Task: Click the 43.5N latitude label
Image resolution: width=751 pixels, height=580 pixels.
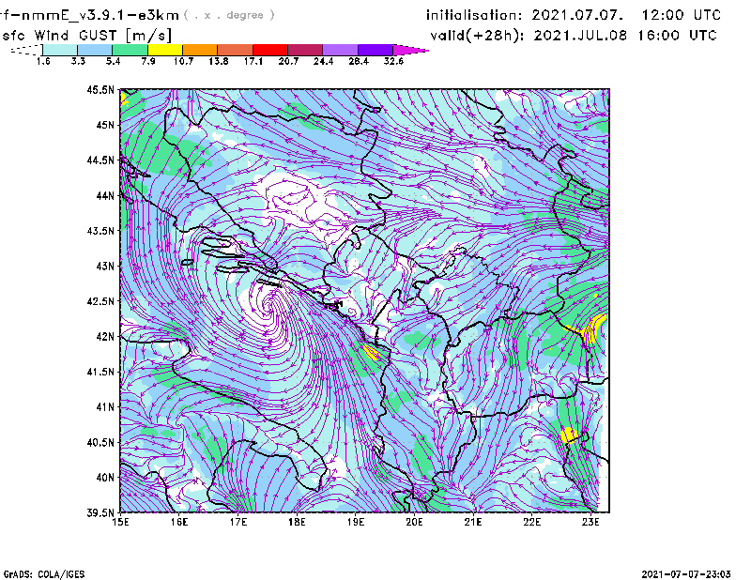Action: pyautogui.click(x=100, y=230)
